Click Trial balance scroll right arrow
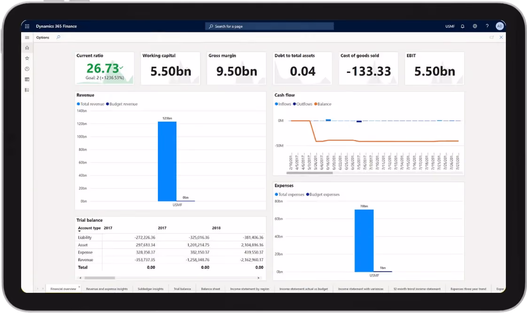Screen dimensions: 527x313 258,278
